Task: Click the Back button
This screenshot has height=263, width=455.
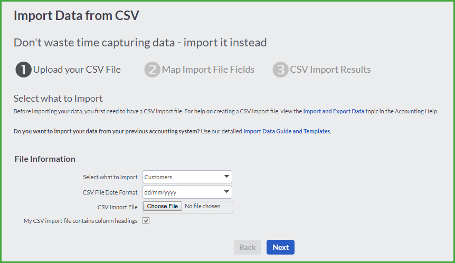Action: pyautogui.click(x=248, y=247)
